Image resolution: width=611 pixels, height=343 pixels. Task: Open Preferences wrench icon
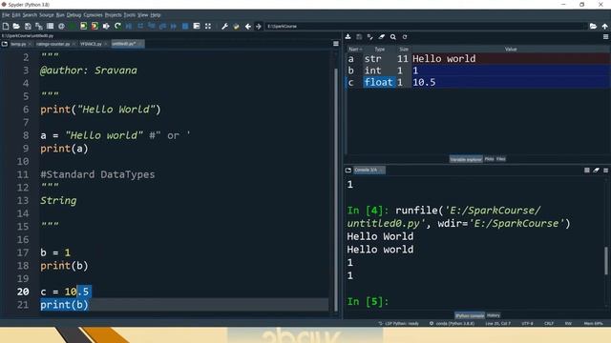224,26
